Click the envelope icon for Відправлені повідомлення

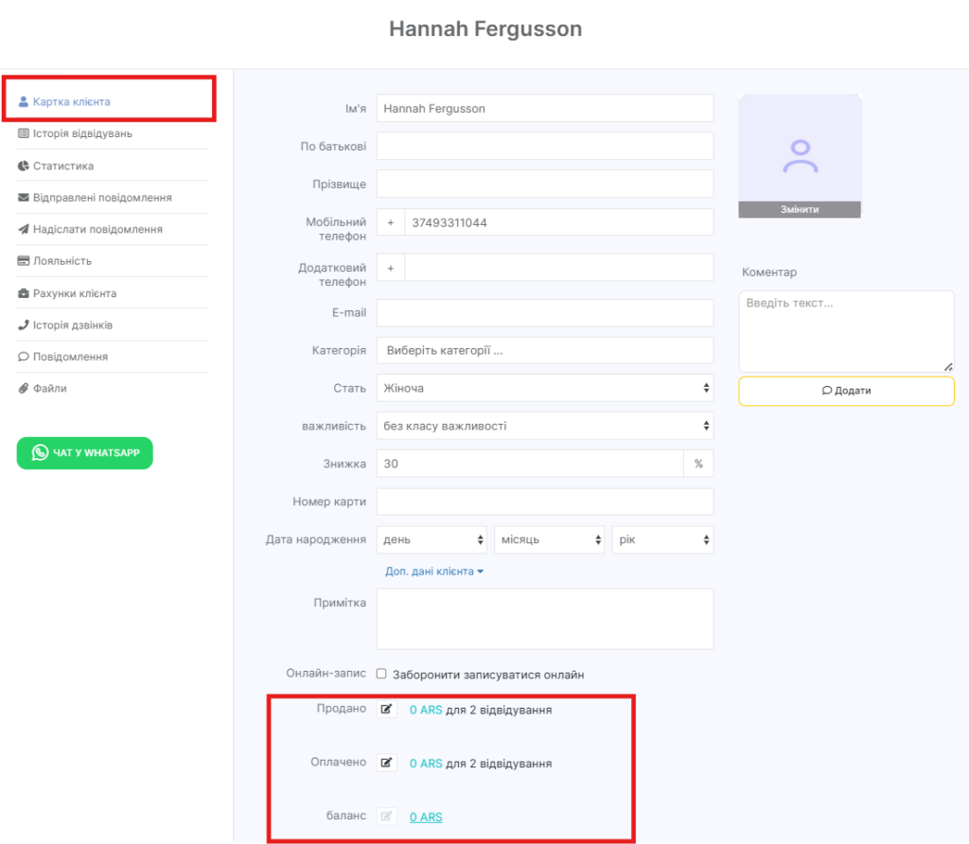tap(24, 198)
